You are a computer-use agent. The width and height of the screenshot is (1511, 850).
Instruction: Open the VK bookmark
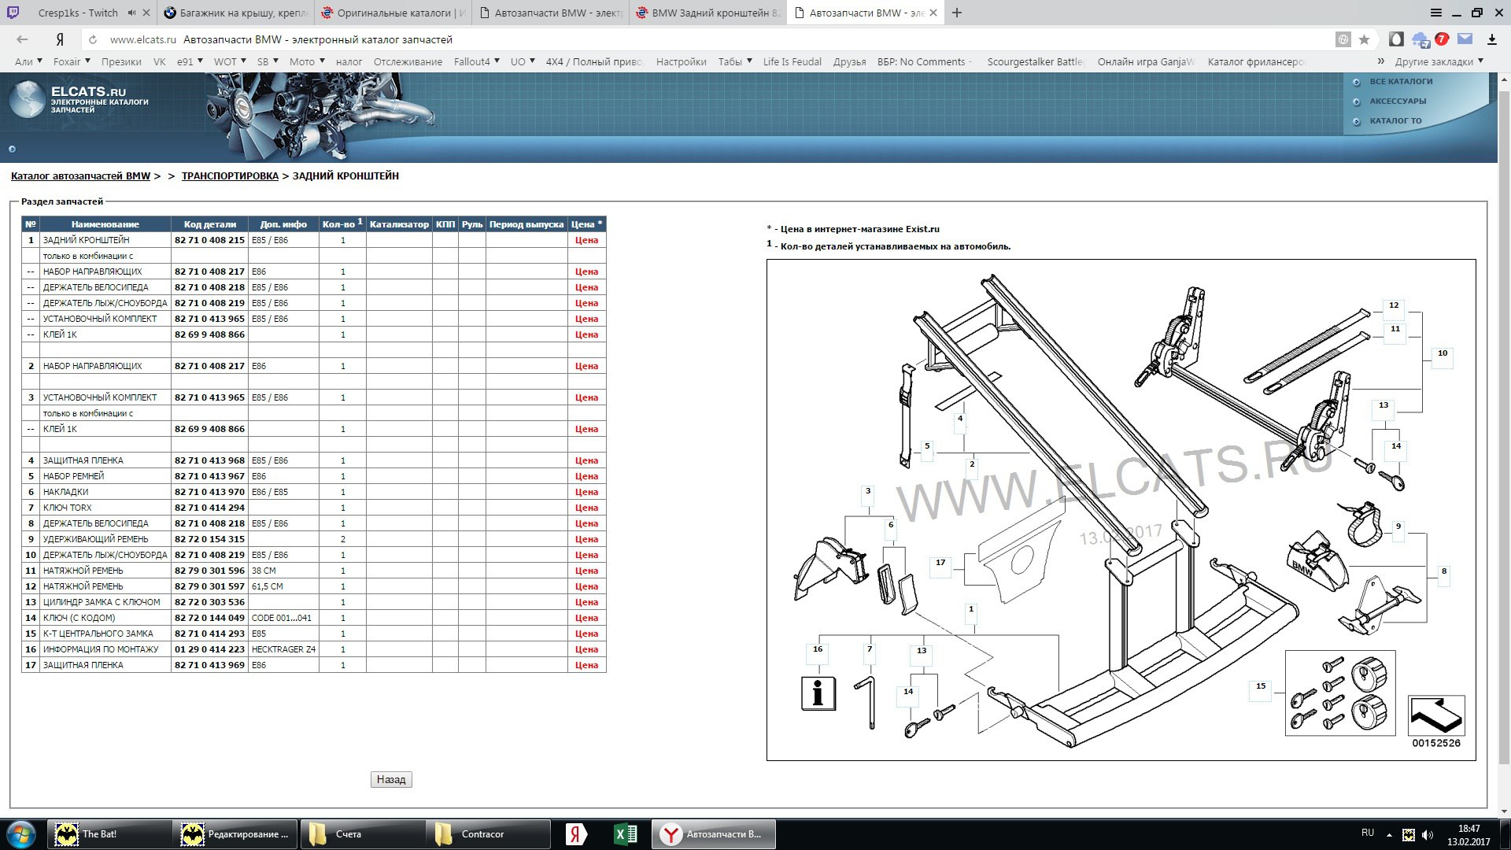pyautogui.click(x=160, y=61)
